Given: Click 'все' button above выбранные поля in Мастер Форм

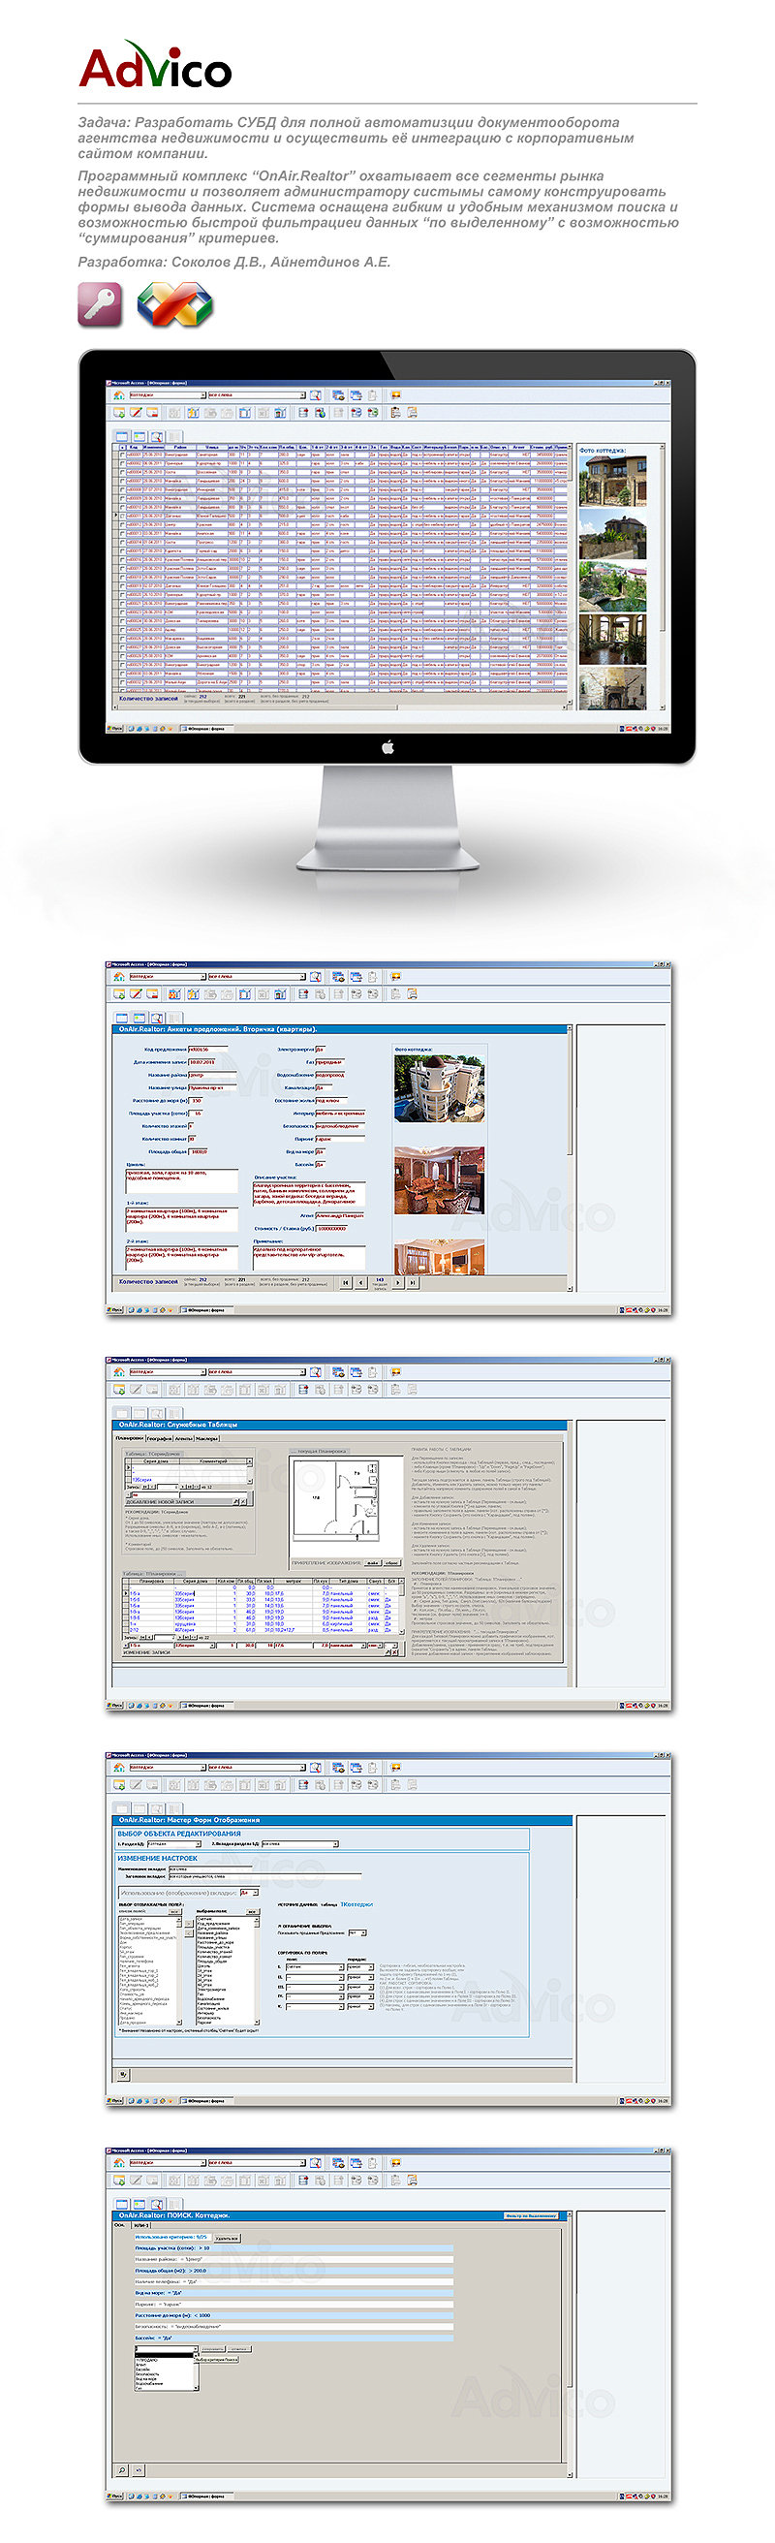Looking at the screenshot, I should (x=252, y=1912).
